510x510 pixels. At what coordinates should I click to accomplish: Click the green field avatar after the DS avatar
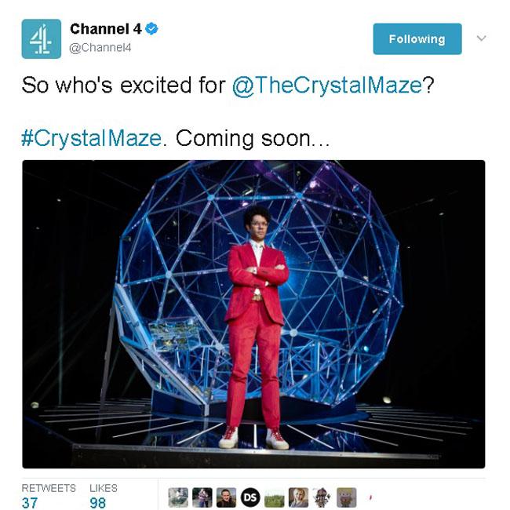[274, 497]
